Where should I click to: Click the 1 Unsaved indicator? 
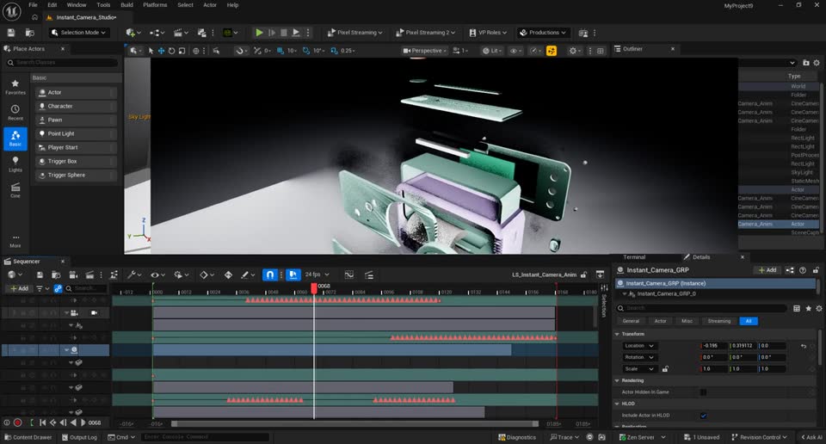coord(701,437)
